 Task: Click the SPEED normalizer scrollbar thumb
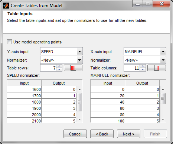79,102
